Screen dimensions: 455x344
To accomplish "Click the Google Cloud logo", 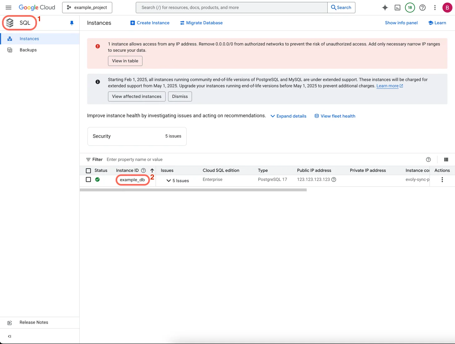I will coord(37,7).
